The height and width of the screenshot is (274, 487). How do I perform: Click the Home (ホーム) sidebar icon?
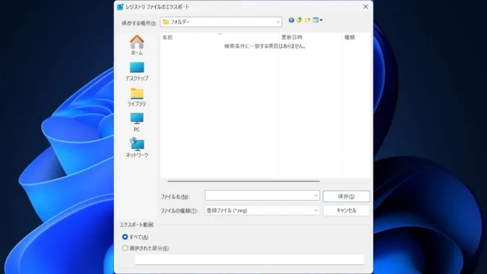[x=137, y=45]
